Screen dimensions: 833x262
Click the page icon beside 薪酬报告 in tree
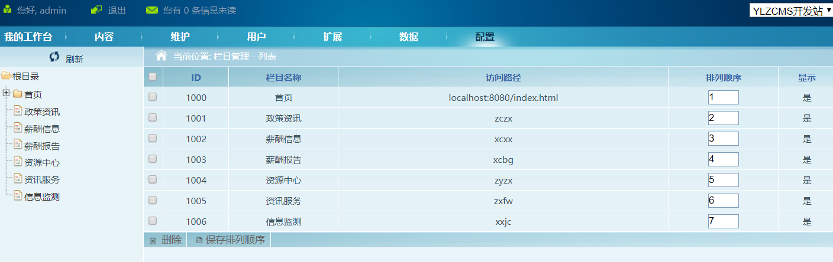[x=18, y=145]
